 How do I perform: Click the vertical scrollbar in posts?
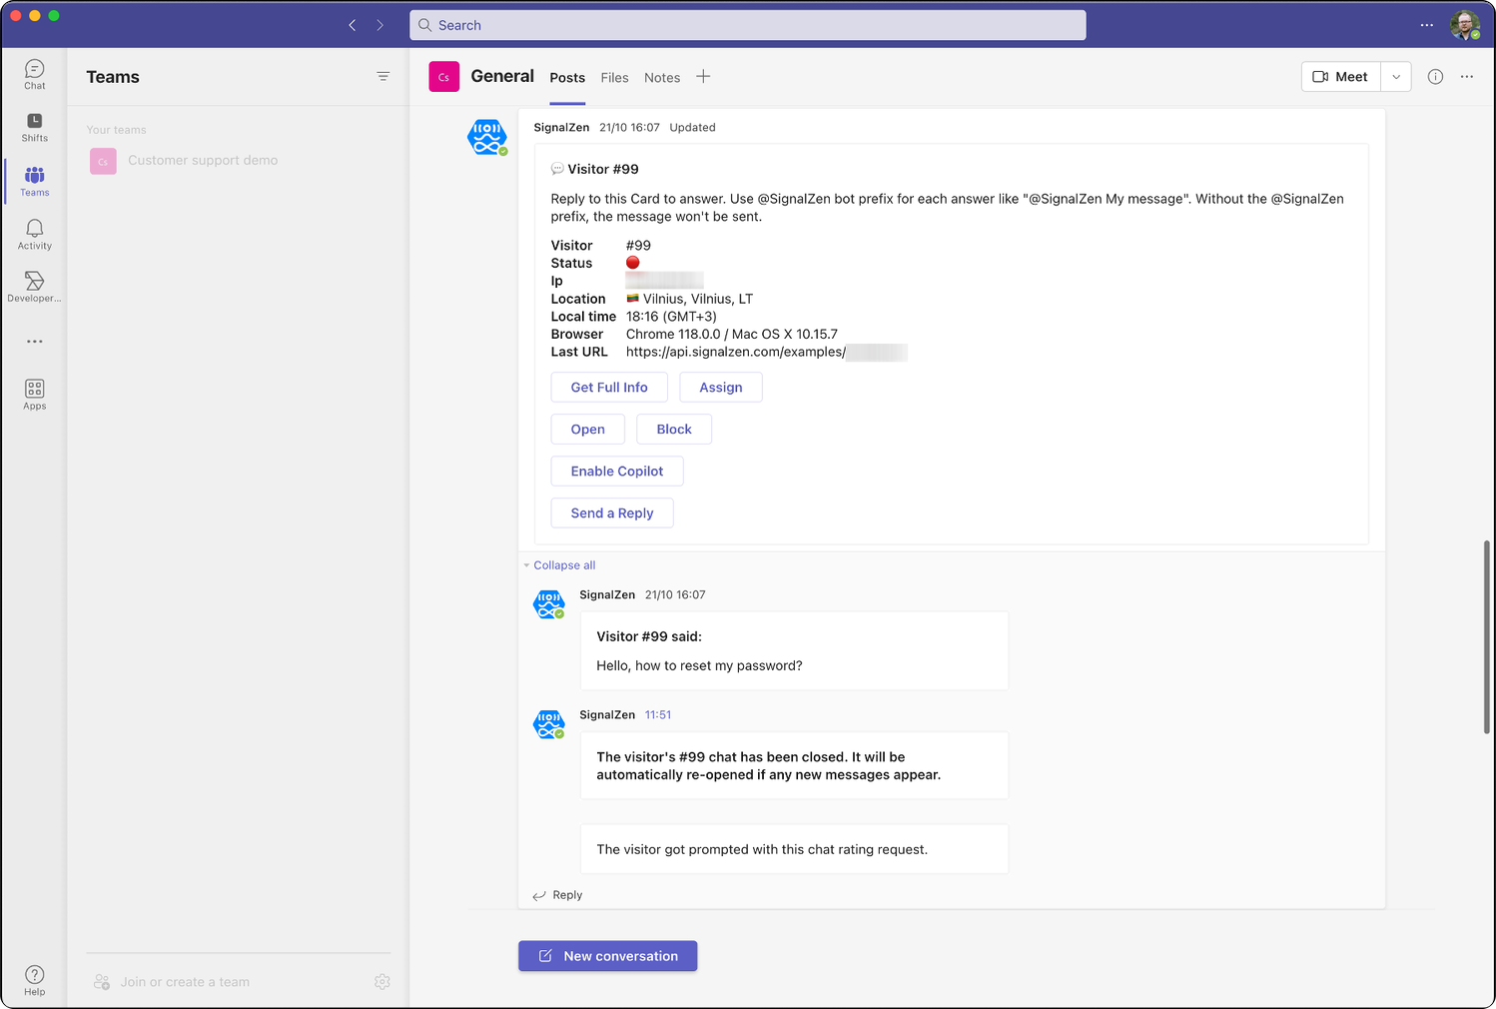(x=1486, y=636)
